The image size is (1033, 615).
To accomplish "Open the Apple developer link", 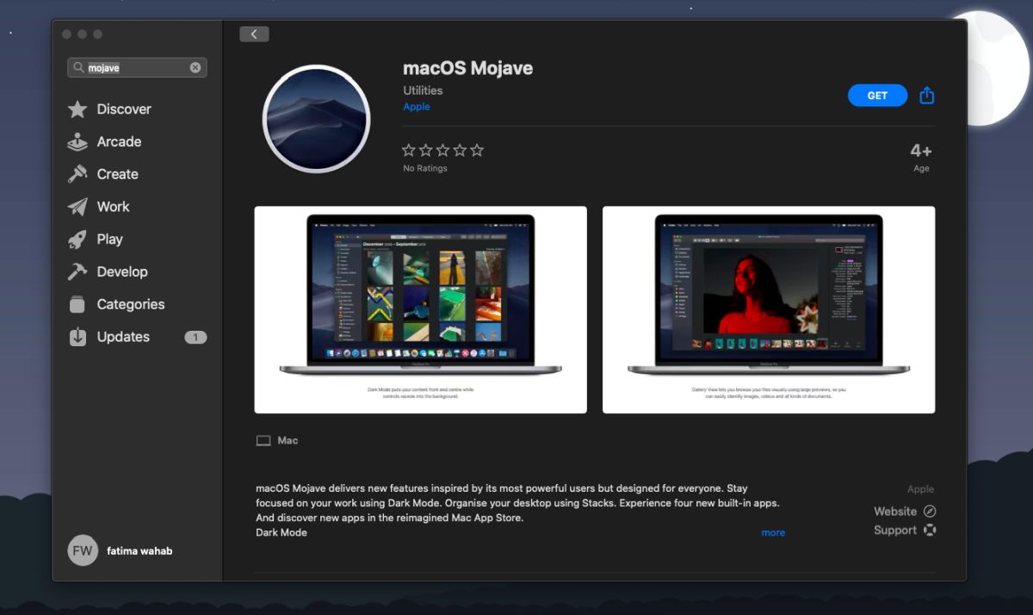I will (x=417, y=107).
